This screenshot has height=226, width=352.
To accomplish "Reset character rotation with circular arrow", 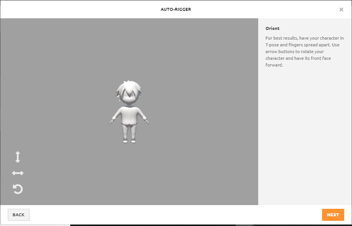I will 18,189.
